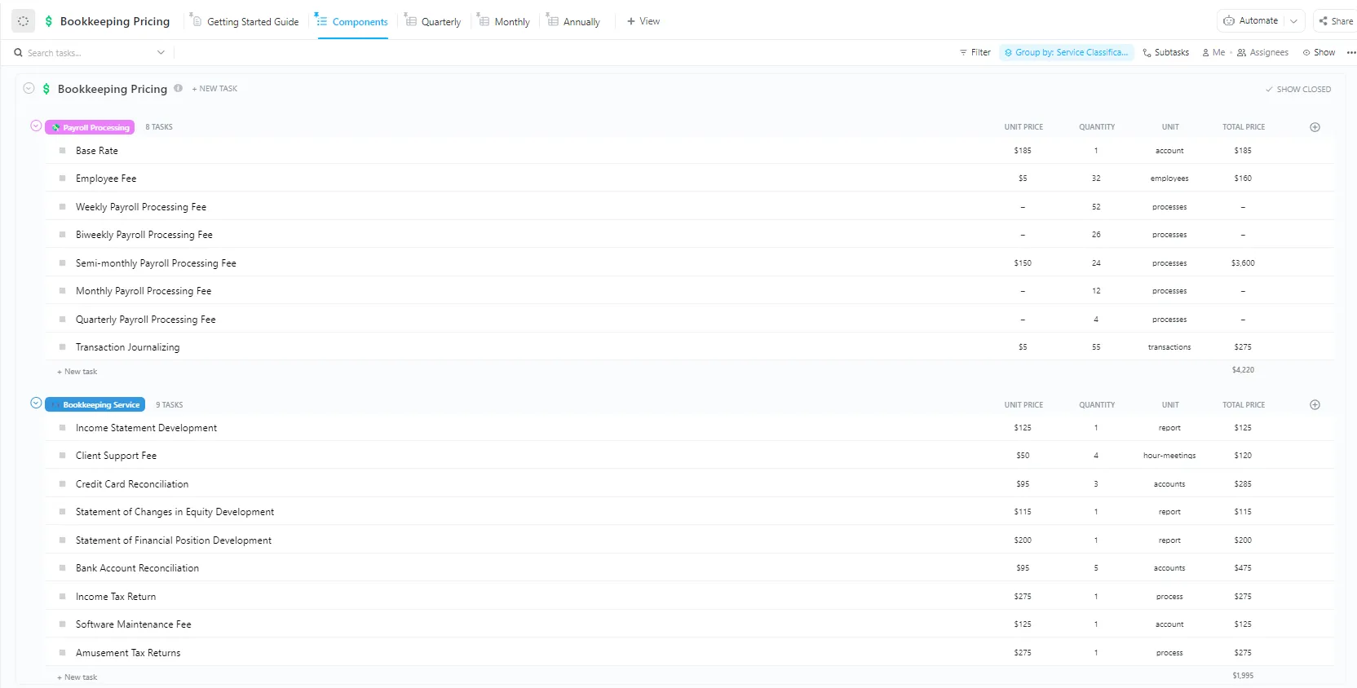Click status square of Credit Card Reconciliation task

[62, 484]
